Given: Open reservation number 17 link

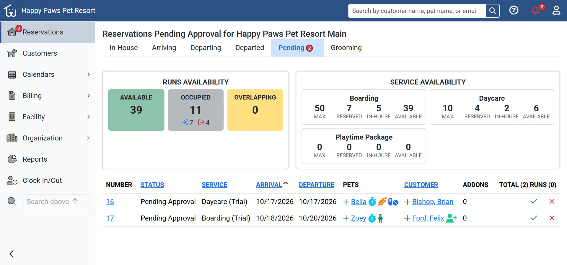Looking at the screenshot, I should tap(110, 218).
